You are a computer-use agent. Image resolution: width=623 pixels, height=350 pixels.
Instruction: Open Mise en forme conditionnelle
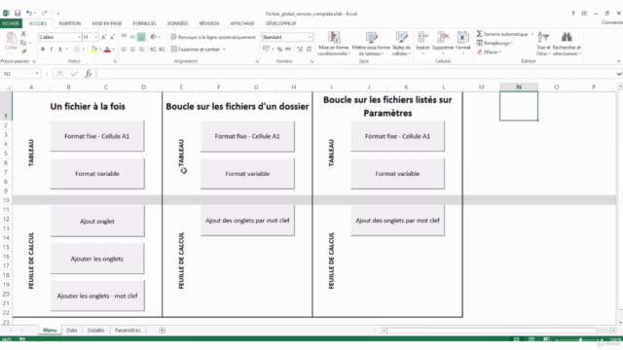(x=334, y=43)
